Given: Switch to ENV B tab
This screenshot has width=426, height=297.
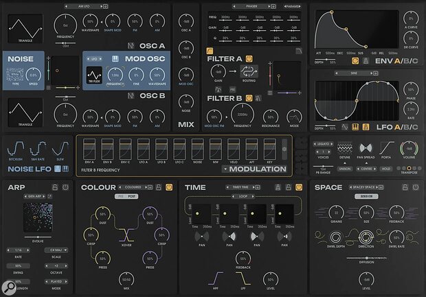Looking at the screenshot, I should (x=407, y=61).
